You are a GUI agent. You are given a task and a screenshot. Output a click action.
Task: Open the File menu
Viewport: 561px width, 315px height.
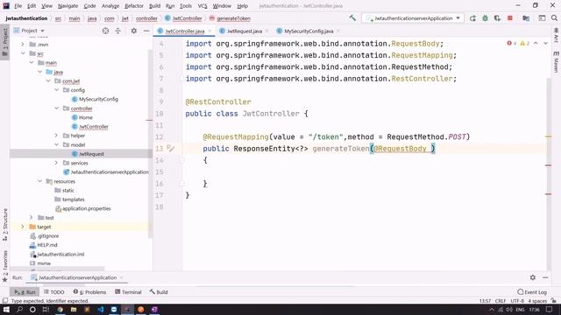click(x=18, y=6)
